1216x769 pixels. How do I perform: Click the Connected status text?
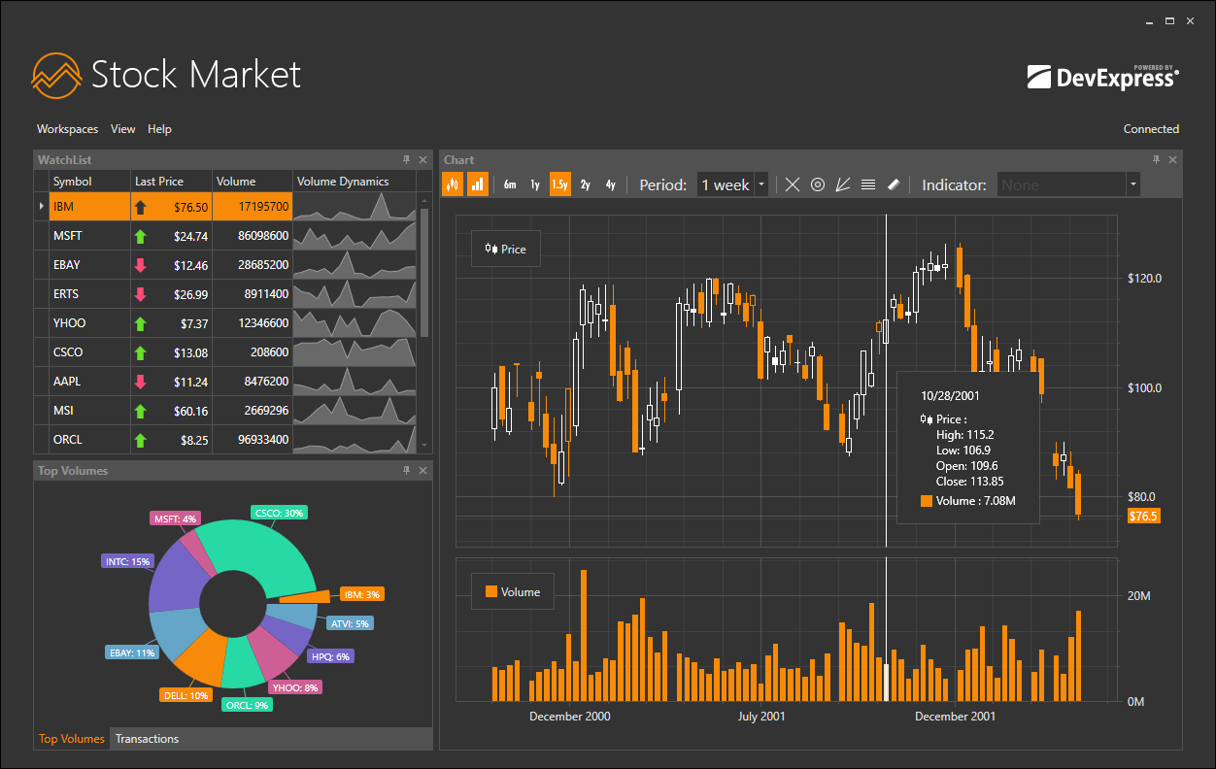1151,129
